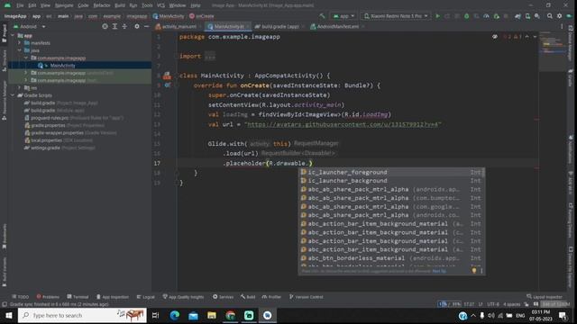577x324 pixels.
Task: Run the app with green play button
Action: pyautogui.click(x=437, y=16)
